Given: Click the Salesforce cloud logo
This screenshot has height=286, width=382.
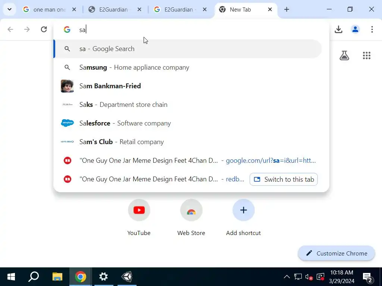Looking at the screenshot, I should click(67, 123).
